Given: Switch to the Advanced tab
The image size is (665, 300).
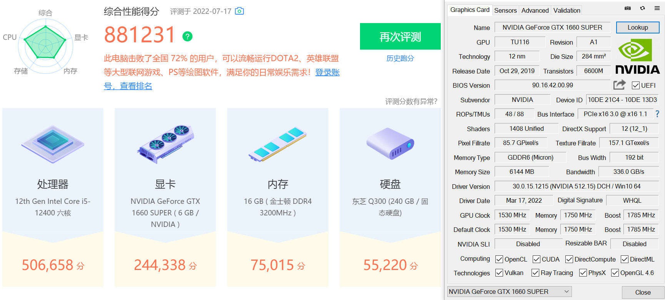Looking at the screenshot, I should [535, 10].
